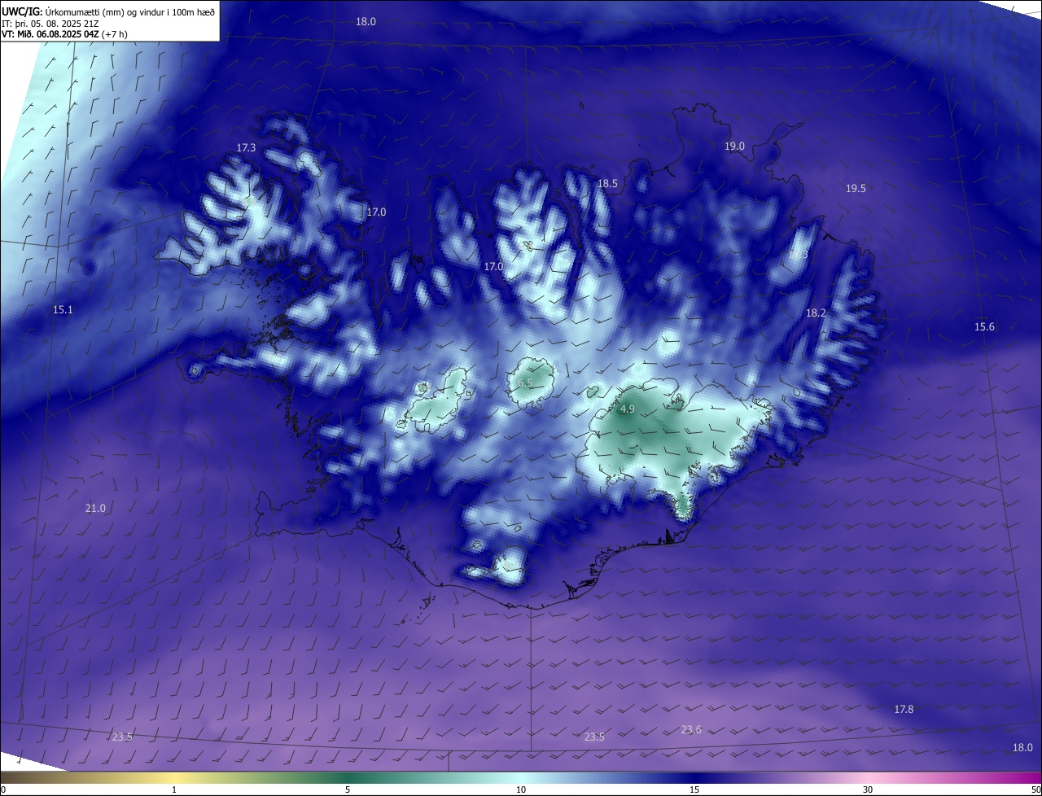This screenshot has height=796, width=1042.
Task: Select the colour scale tick label 15
Action: (x=694, y=789)
